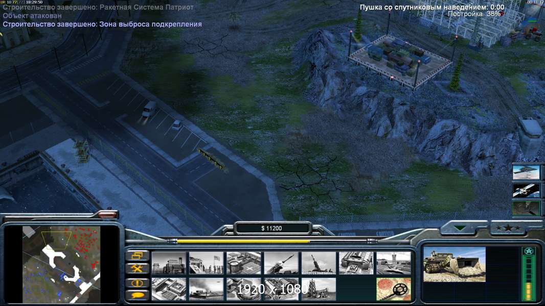Image resolution: width=545 pixels, height=306 pixels.
Task: Click the experience level meter
Action: tap(529, 278)
